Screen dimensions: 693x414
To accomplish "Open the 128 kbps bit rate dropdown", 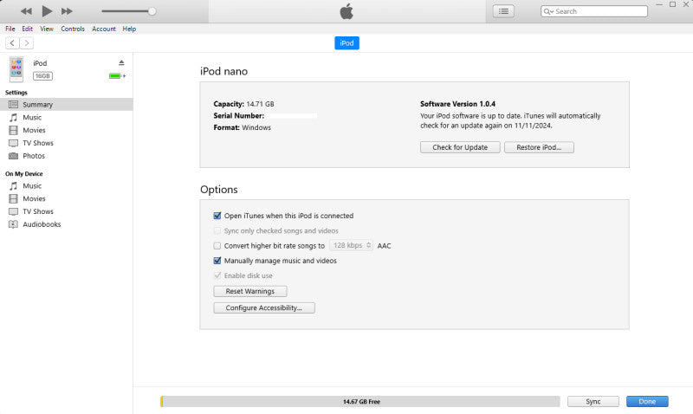I will pyautogui.click(x=351, y=245).
